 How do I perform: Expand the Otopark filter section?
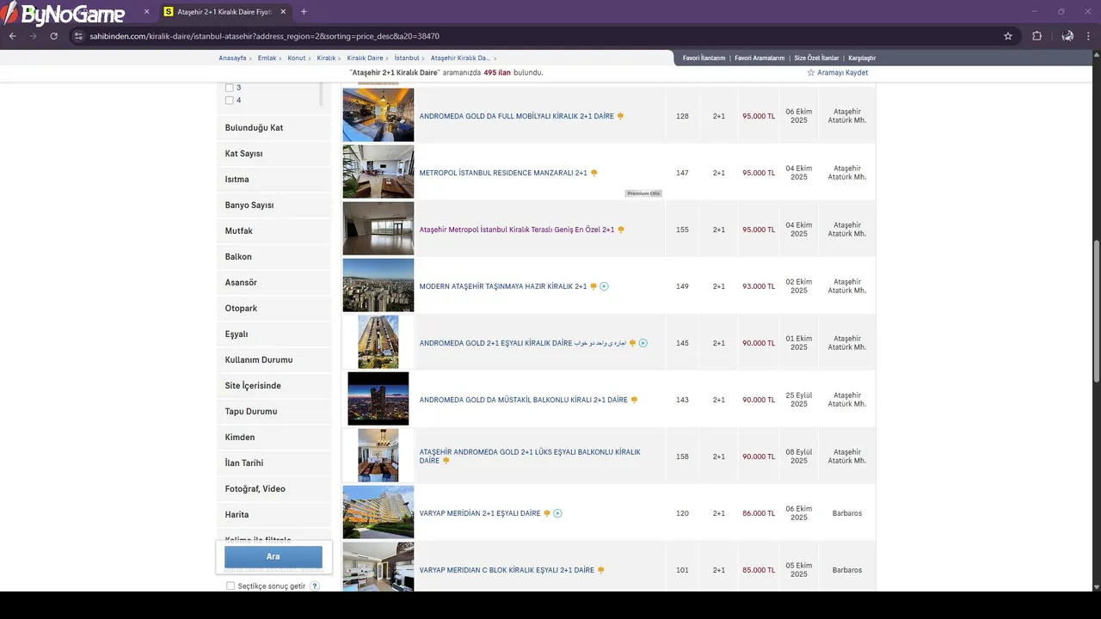[x=274, y=309]
